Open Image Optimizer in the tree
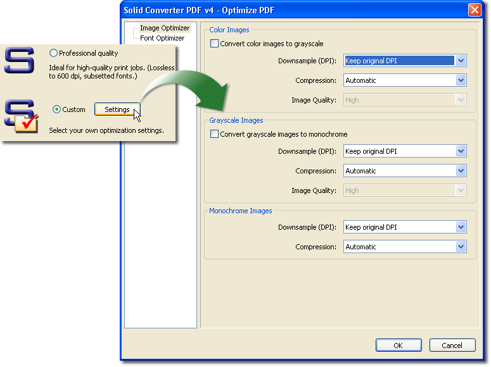Viewport: 491px width, 367px height. (165, 28)
